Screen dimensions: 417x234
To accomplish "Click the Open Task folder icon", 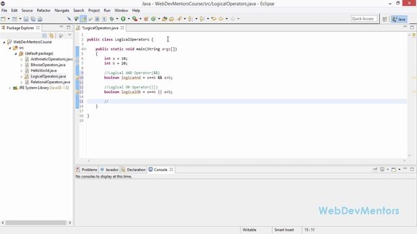I will coord(171,19).
